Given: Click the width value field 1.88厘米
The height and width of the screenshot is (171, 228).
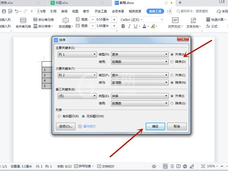Looking at the screenshot, I should [x=103, y=26].
